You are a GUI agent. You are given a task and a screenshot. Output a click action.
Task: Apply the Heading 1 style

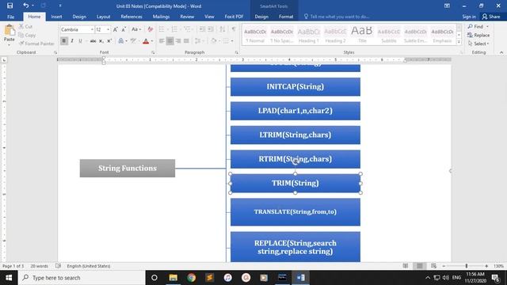pyautogui.click(x=308, y=35)
